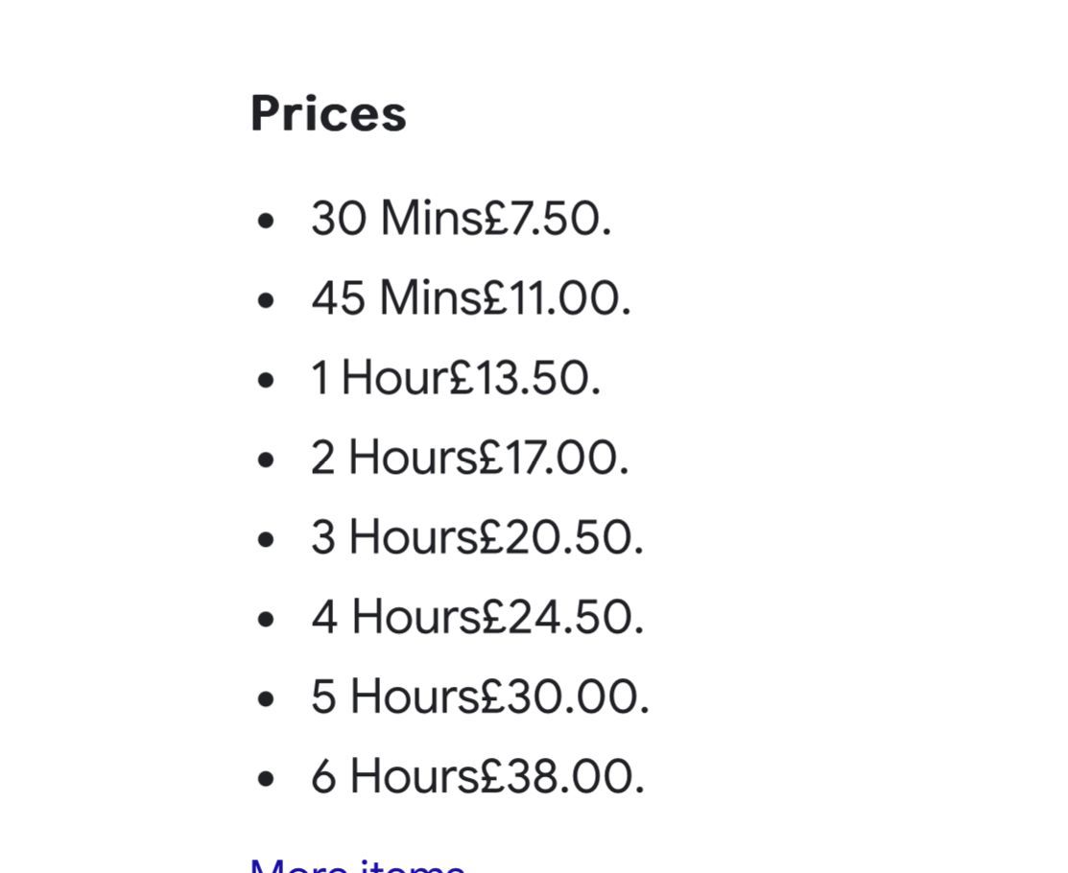
Task: Open the More items link
Action: coord(358,864)
